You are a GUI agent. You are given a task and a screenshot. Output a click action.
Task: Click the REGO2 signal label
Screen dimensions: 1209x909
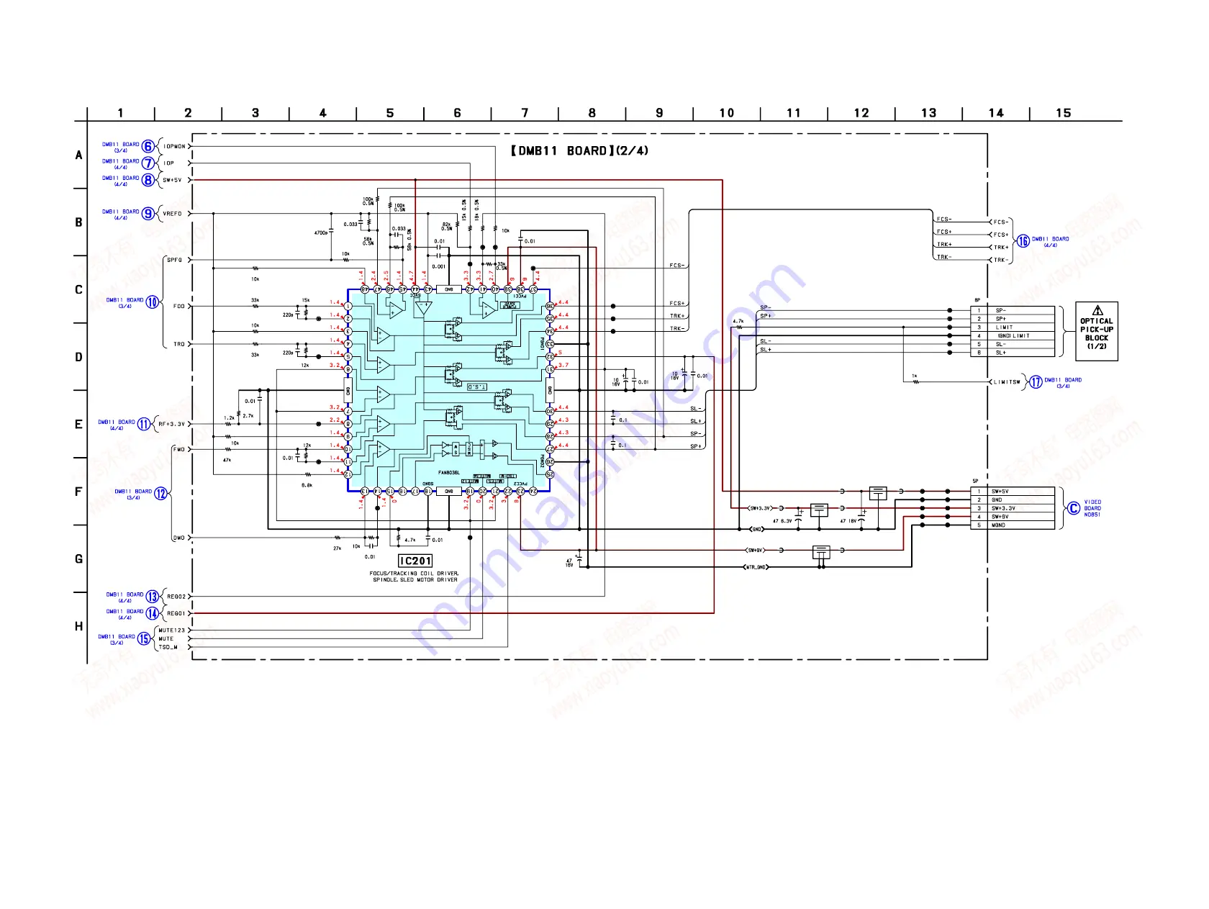[176, 597]
